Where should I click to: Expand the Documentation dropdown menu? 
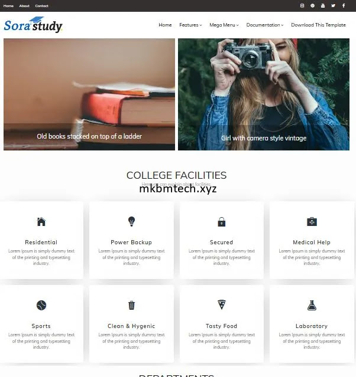265,25
